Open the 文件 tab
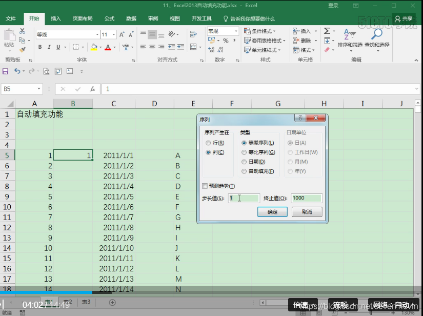 coord(11,18)
